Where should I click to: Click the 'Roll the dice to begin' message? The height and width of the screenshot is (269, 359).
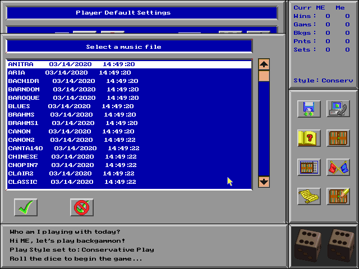(76, 259)
